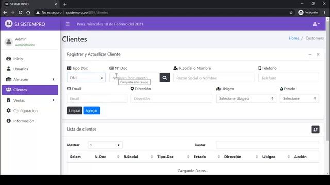Open Usuarios in sidebar
Viewport: 330px width, 185px height.
(30, 69)
